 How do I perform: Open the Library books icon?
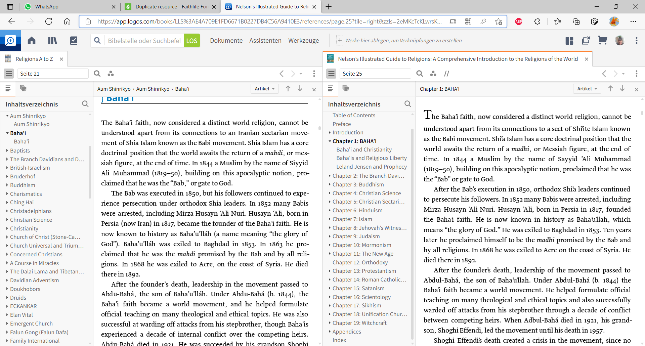52,41
